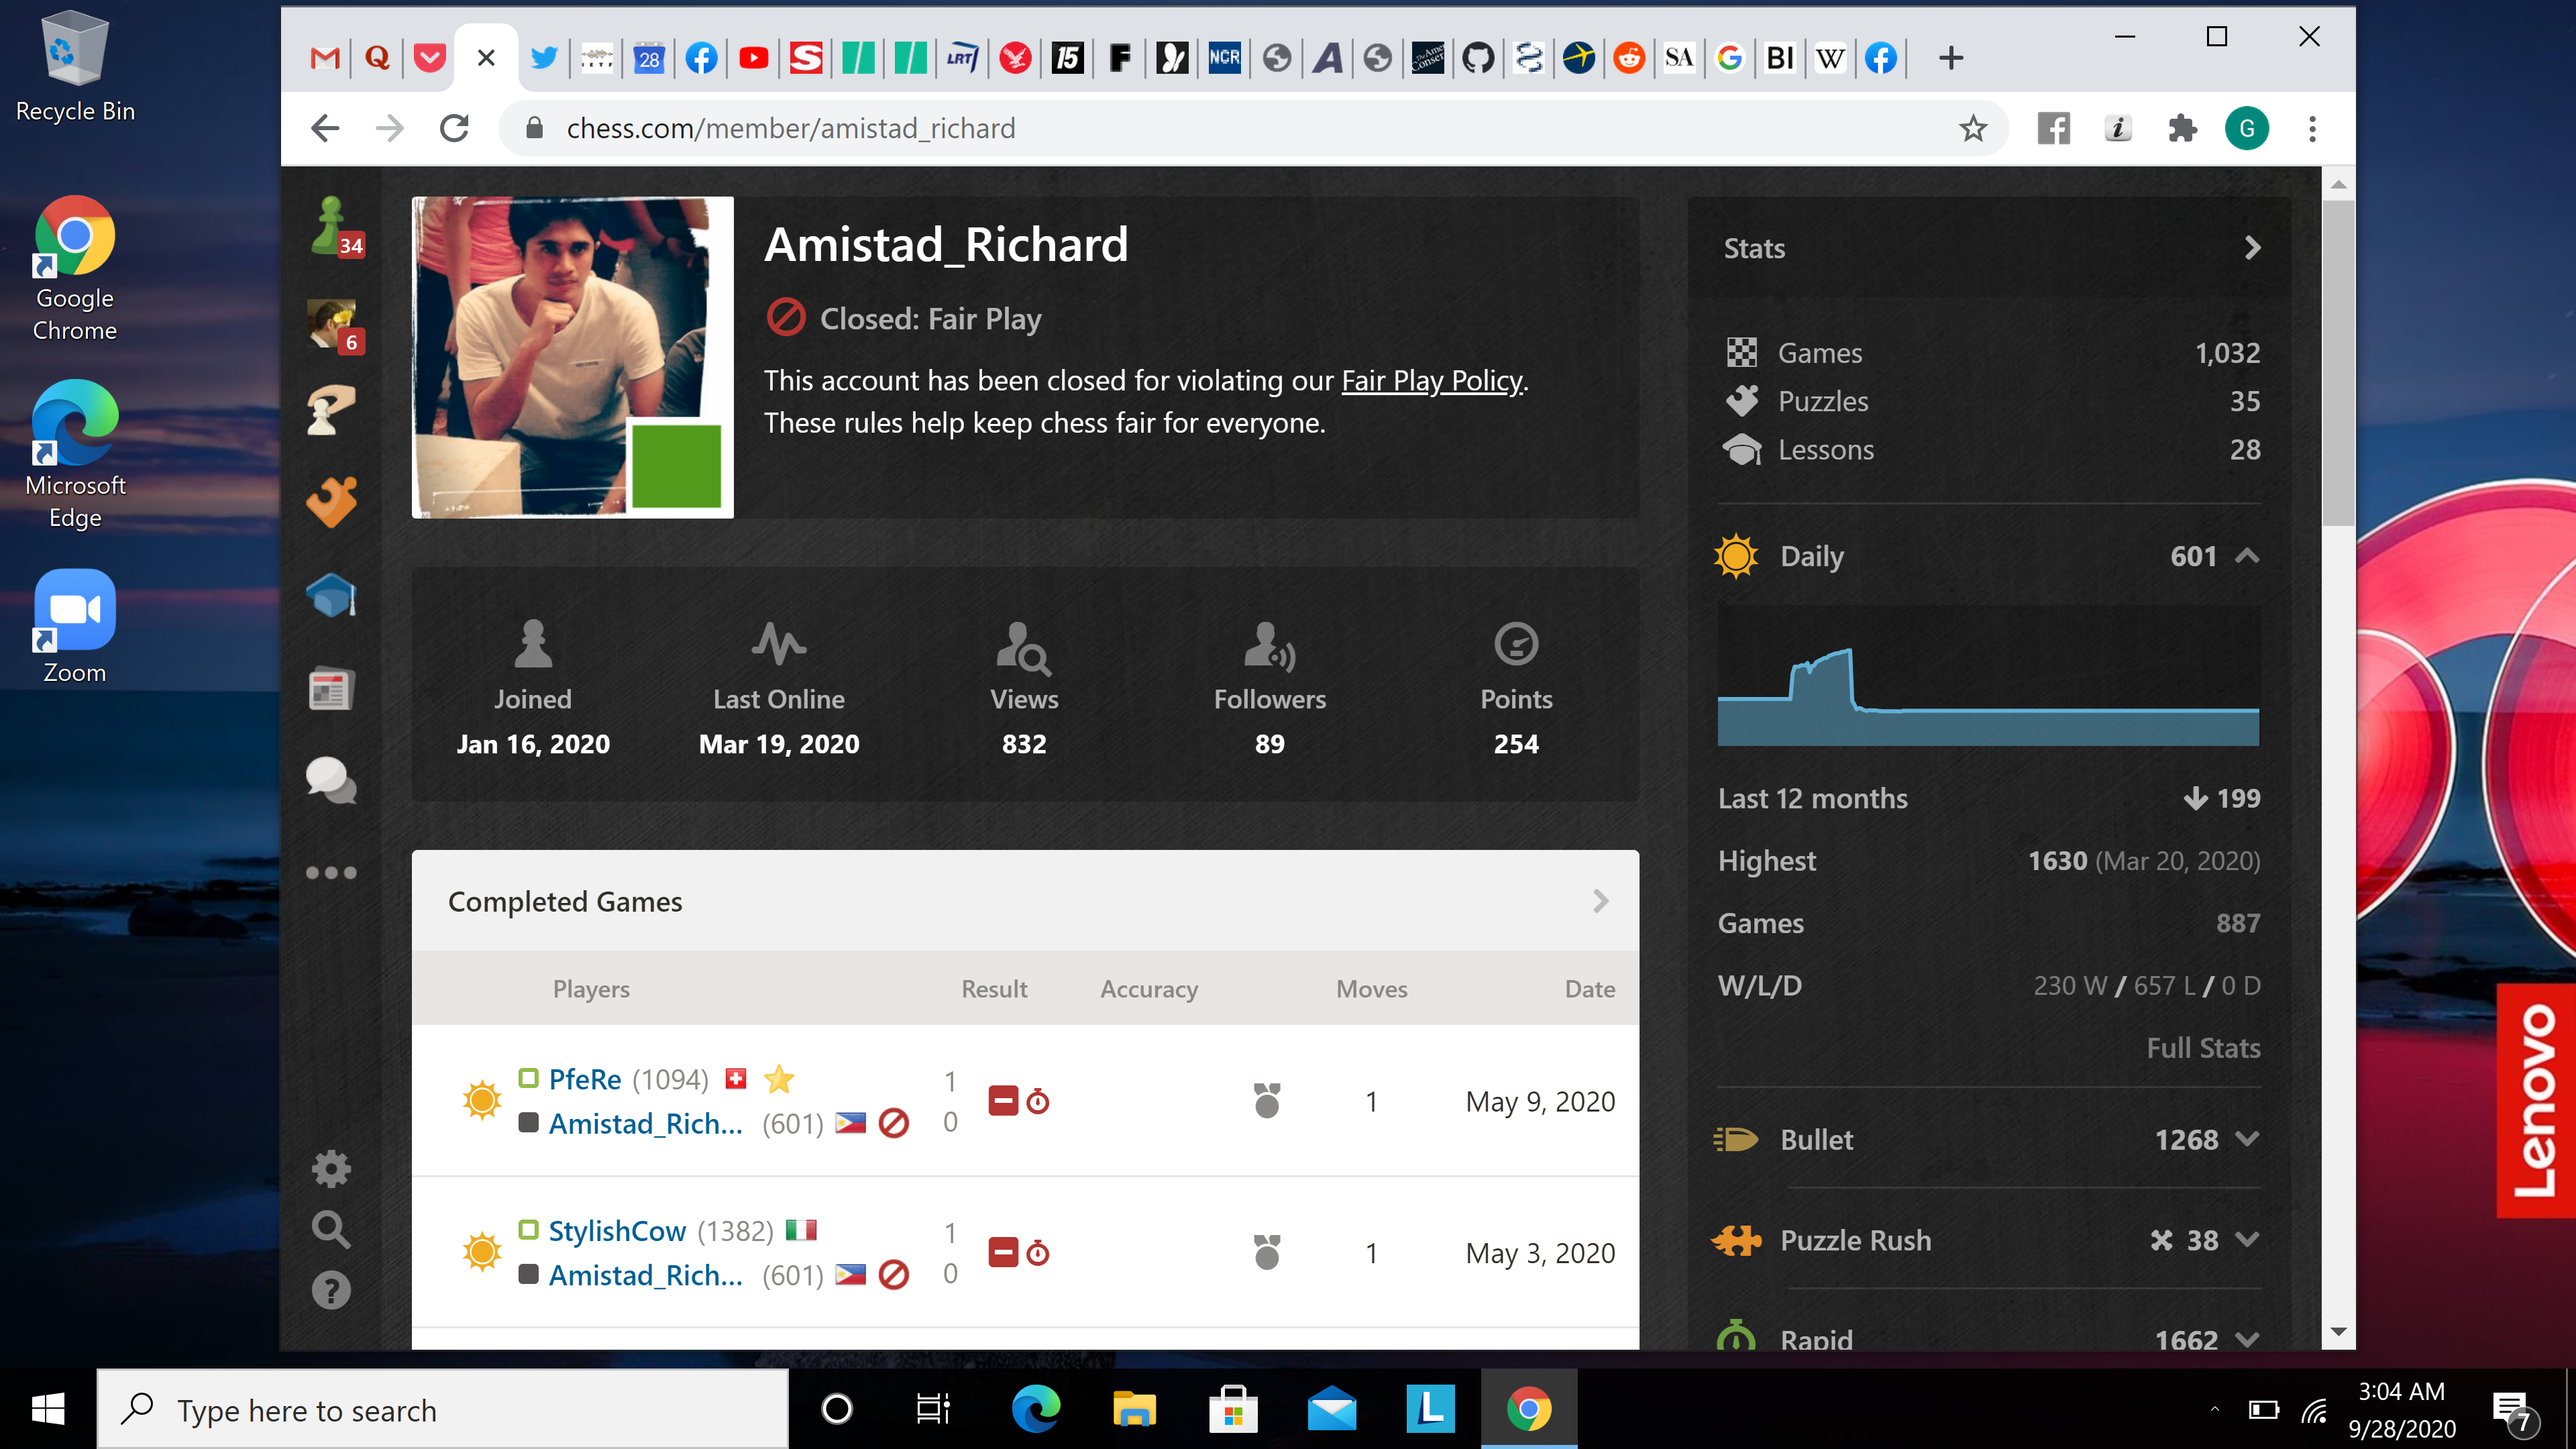The width and height of the screenshot is (2576, 1449).
Task: Click the analysis icon for StylishCow game
Action: pos(1267,1252)
